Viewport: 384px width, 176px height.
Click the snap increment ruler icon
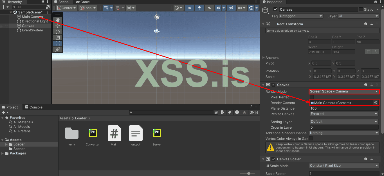coord(129,8)
